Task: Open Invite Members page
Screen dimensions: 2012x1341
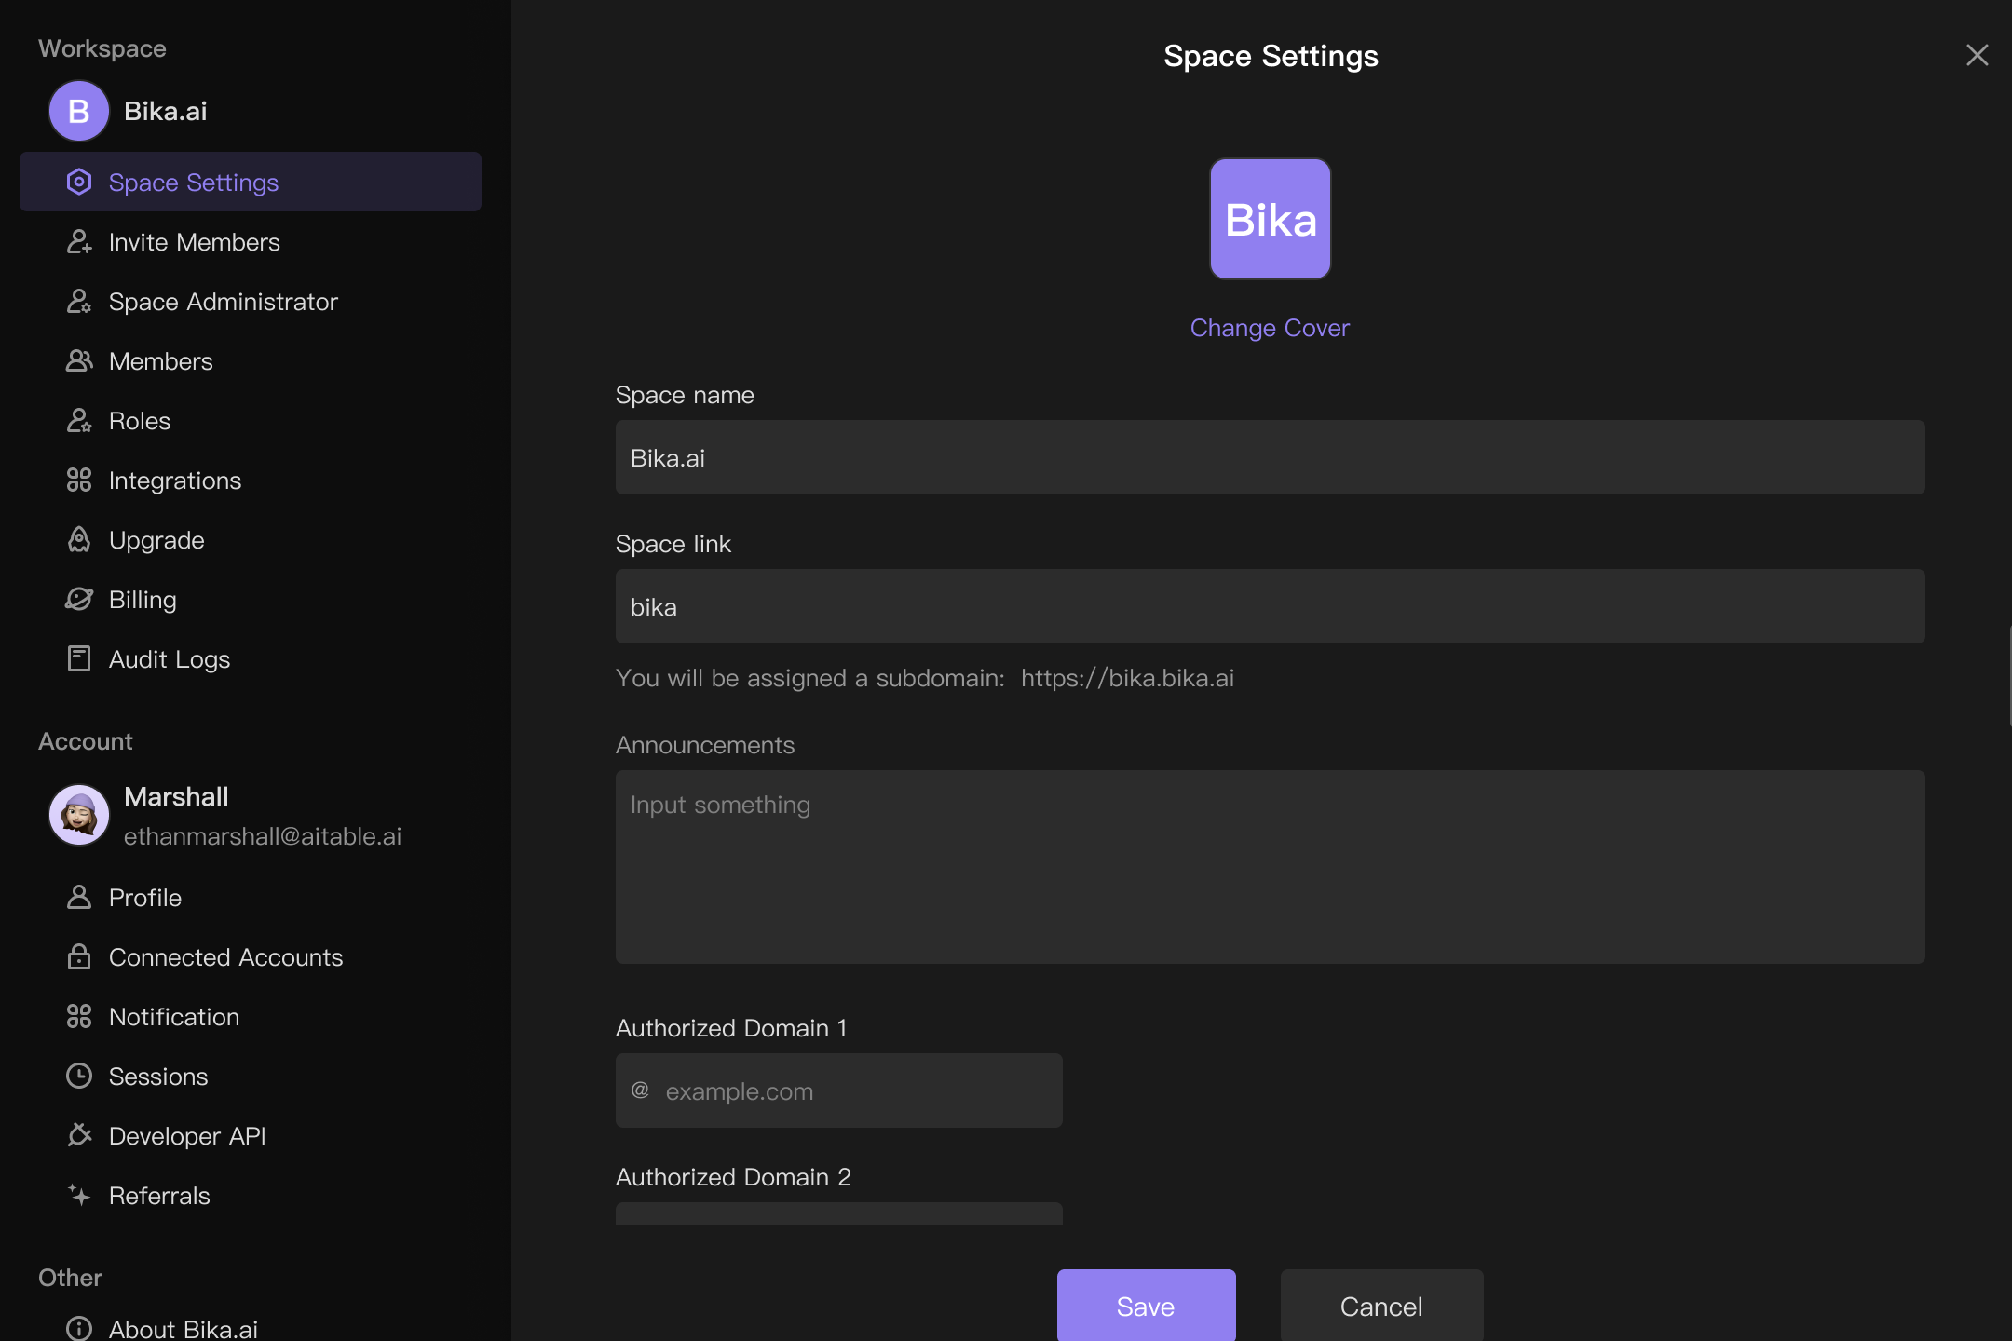Action: click(251, 241)
